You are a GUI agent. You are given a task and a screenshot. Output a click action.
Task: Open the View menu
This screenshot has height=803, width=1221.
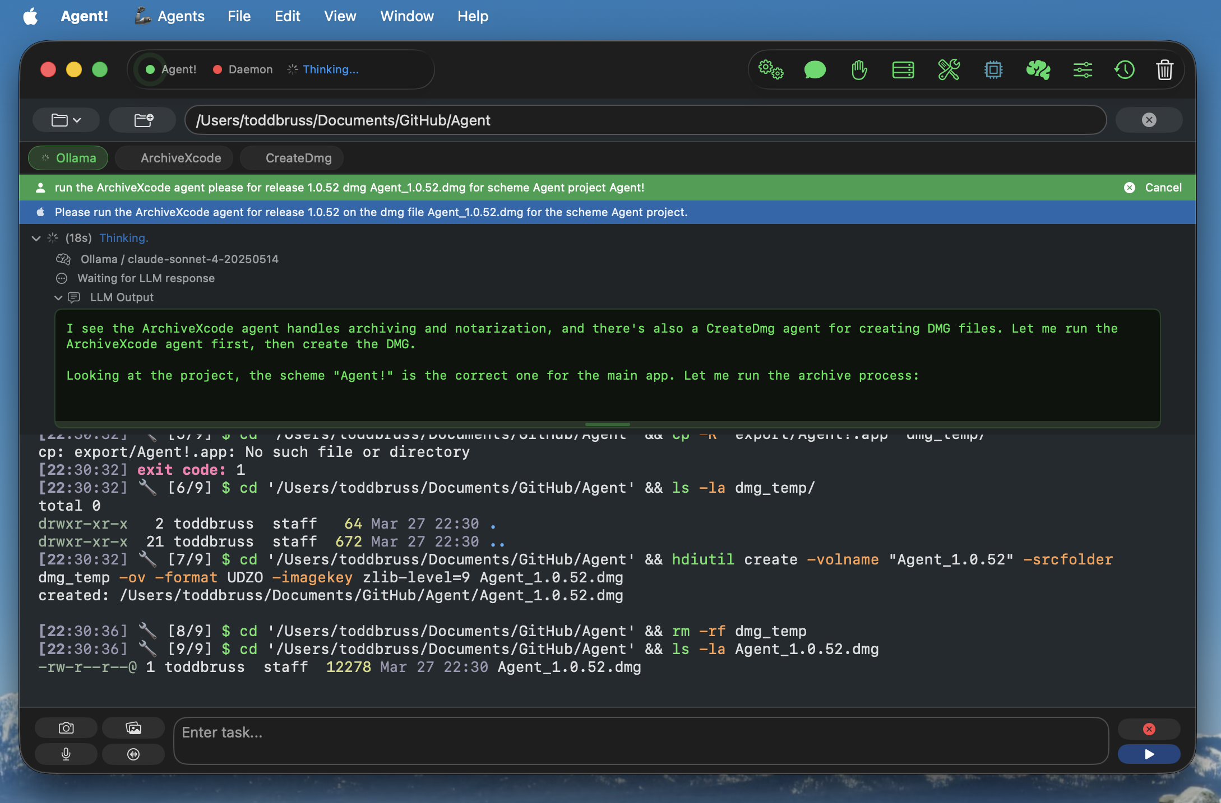[x=340, y=16]
